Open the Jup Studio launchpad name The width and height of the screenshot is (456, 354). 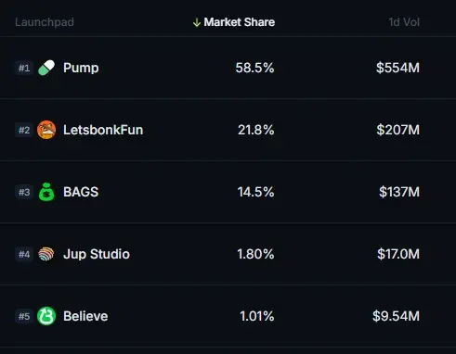click(x=97, y=254)
